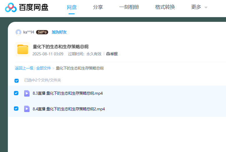Switch to the 分享 tab
This screenshot has height=152, width=226.
98,7
